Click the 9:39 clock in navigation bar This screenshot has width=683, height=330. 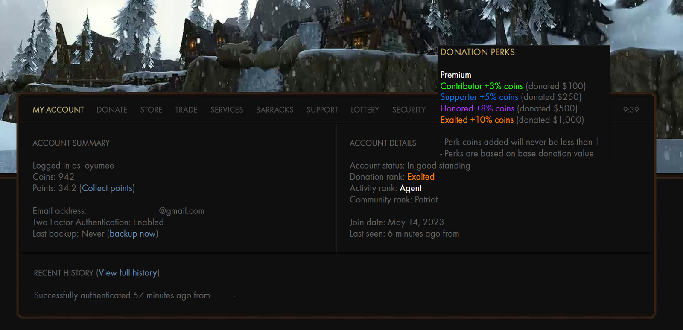pos(630,110)
